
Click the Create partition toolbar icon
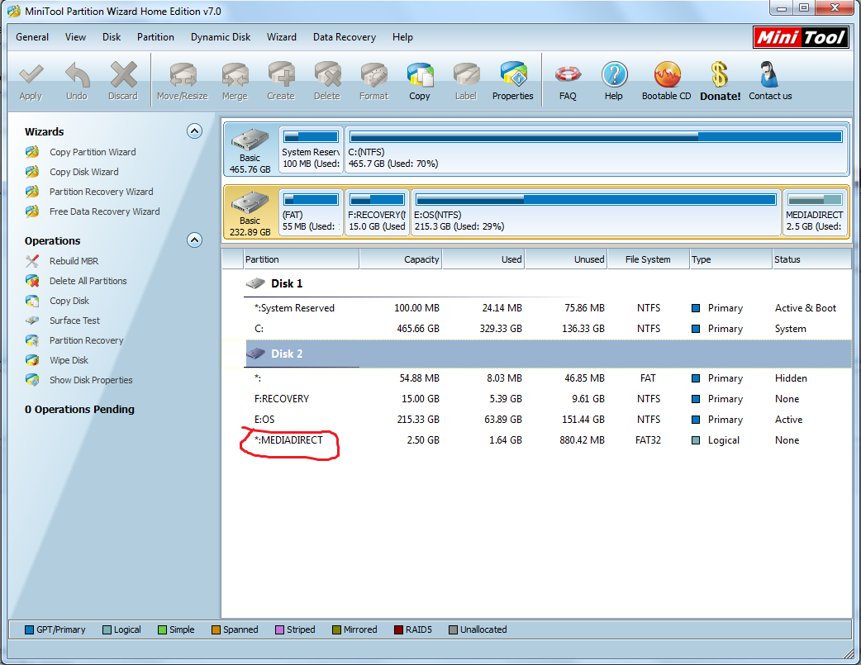point(281,81)
